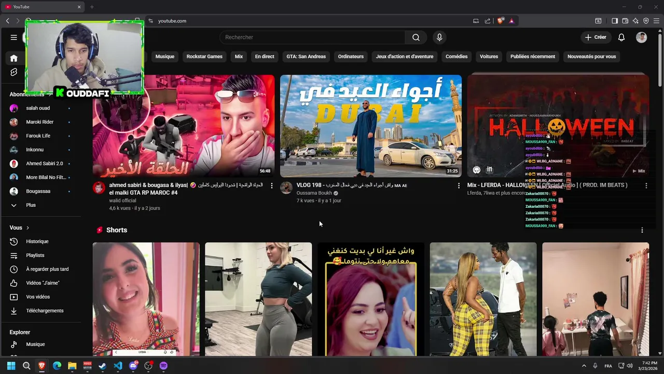Screen dimensions: 664x374
Task: Click the Créer button
Action: 595,37
